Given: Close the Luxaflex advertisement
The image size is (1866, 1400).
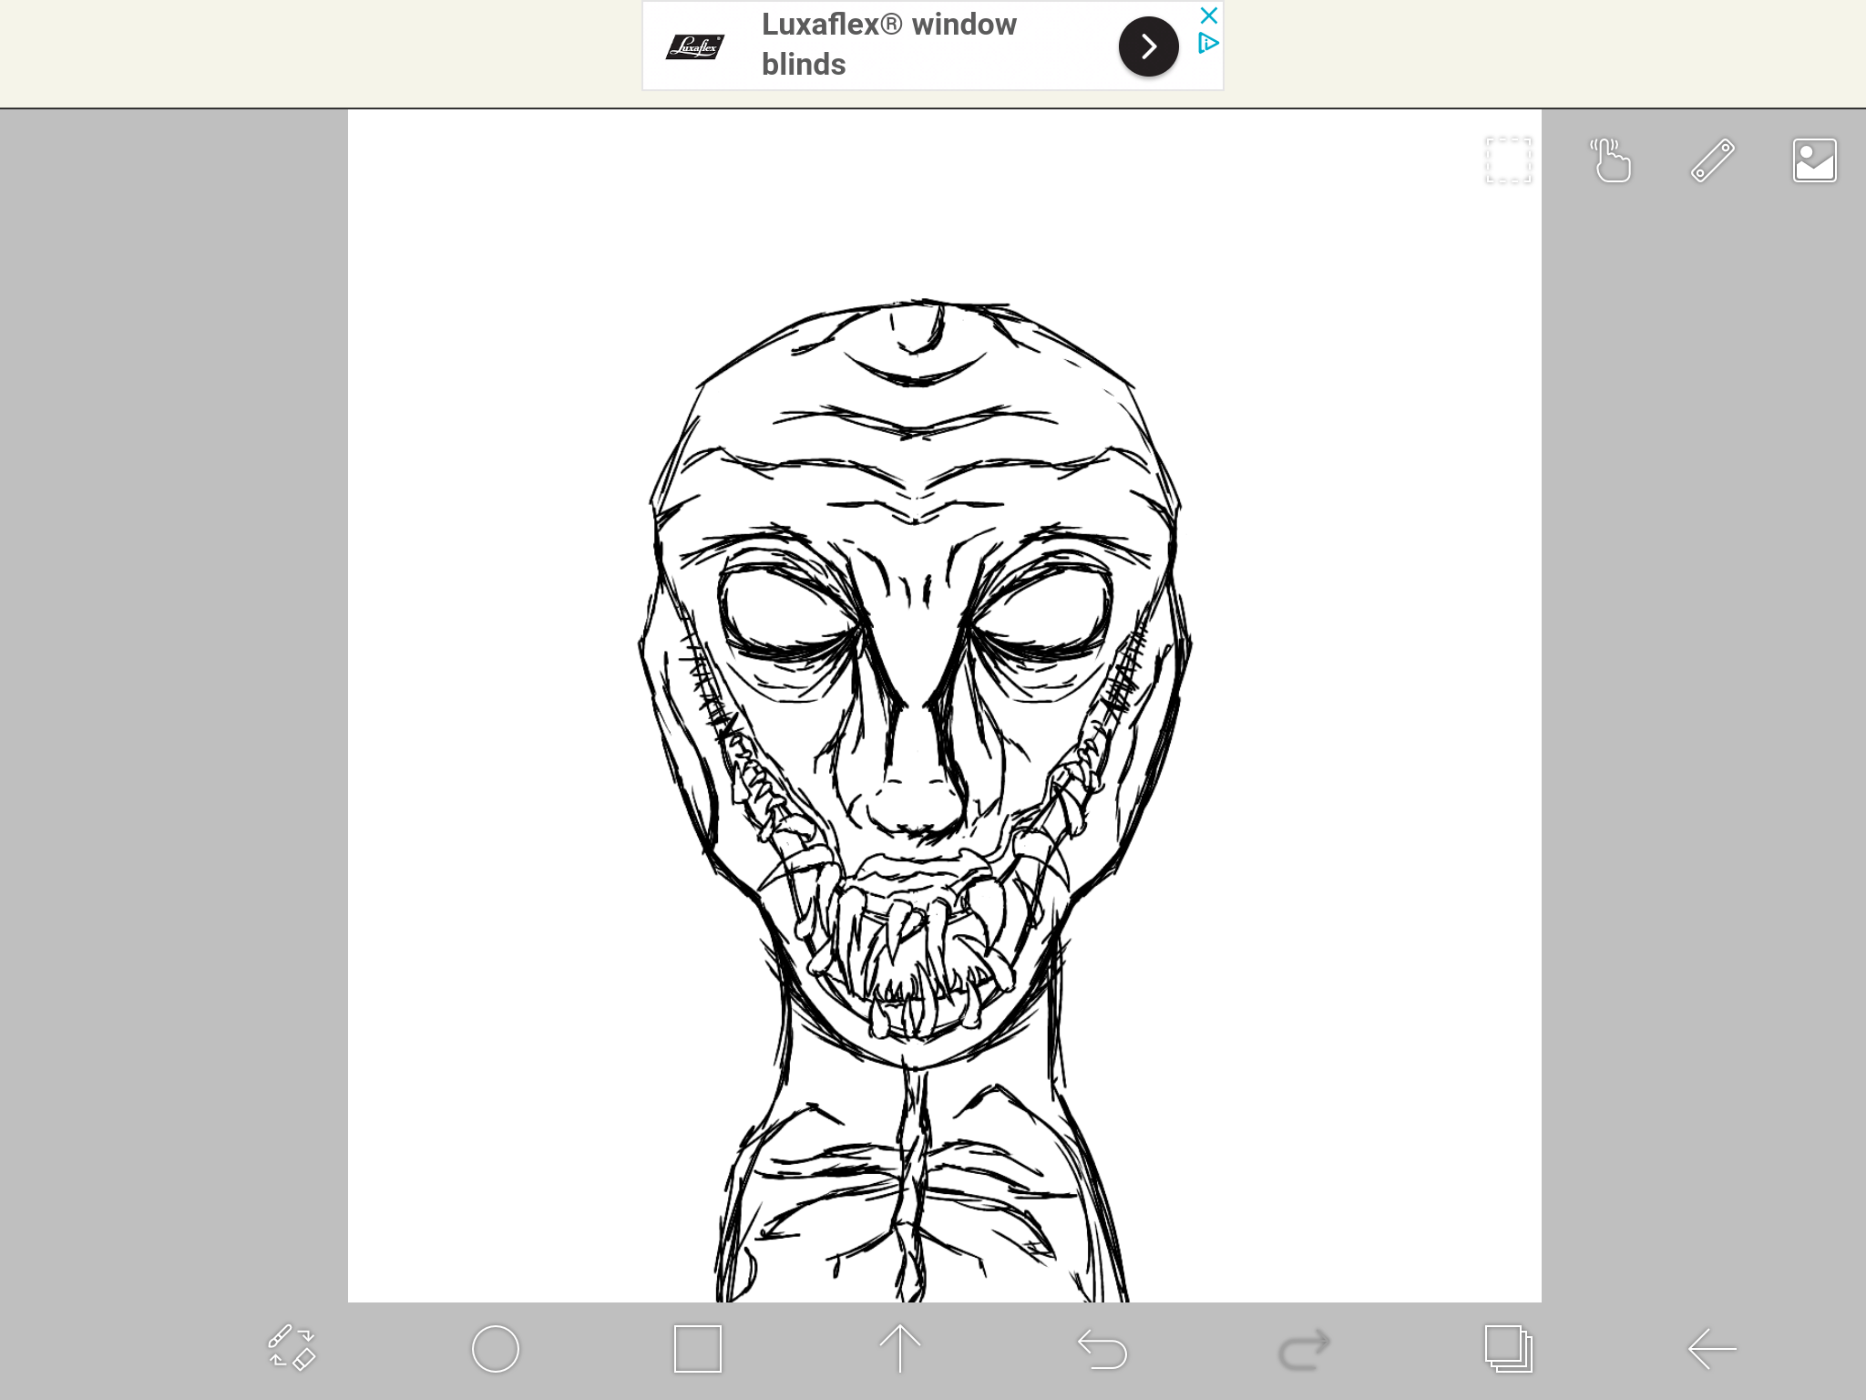Looking at the screenshot, I should pos(1208,15).
